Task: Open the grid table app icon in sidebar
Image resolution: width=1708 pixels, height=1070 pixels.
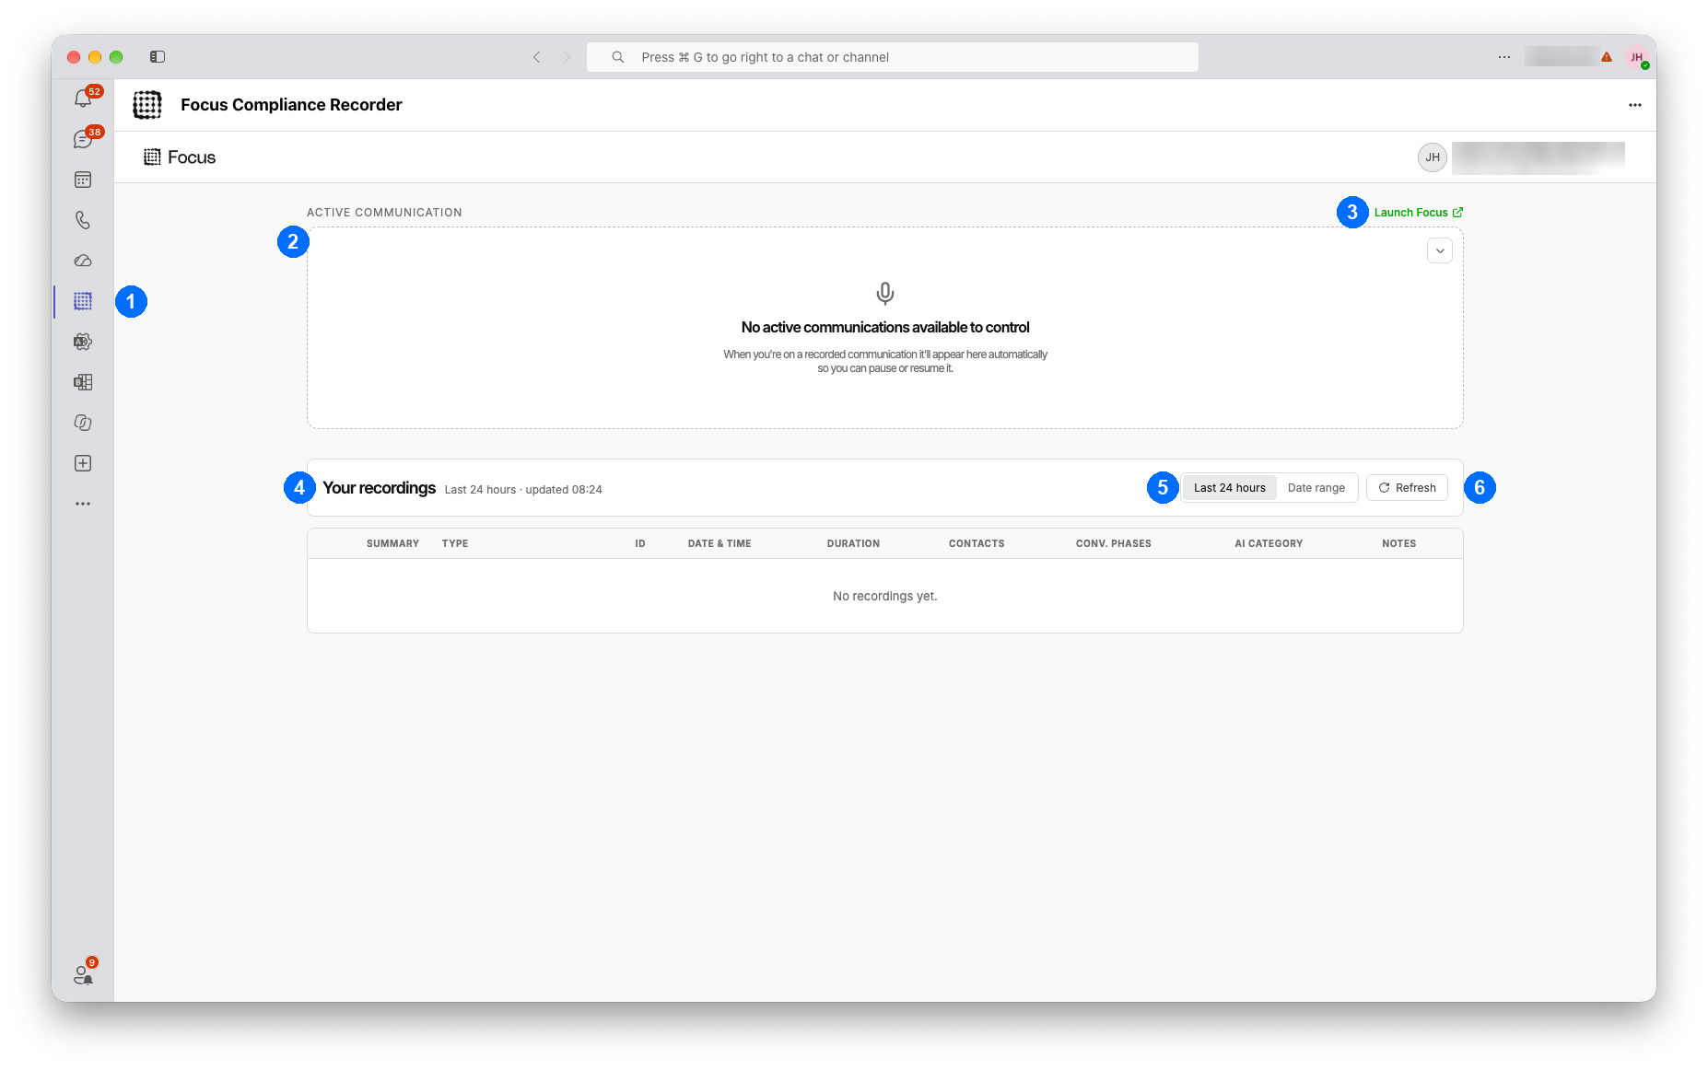Action: click(83, 382)
